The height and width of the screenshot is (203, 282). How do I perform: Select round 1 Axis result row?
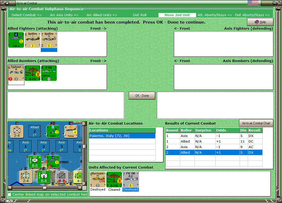[x=214, y=136]
